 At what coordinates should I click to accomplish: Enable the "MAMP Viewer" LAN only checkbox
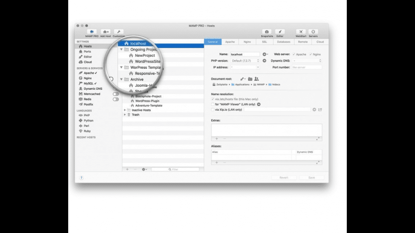click(x=213, y=104)
